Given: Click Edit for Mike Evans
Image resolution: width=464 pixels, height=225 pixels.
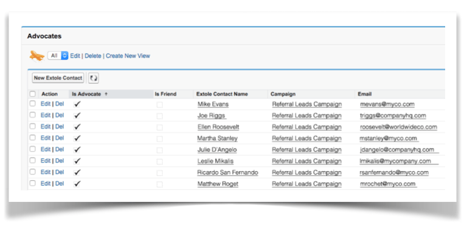Looking at the screenshot, I should (x=46, y=104).
